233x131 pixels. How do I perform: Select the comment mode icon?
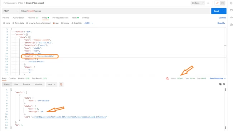tap(222, 3)
